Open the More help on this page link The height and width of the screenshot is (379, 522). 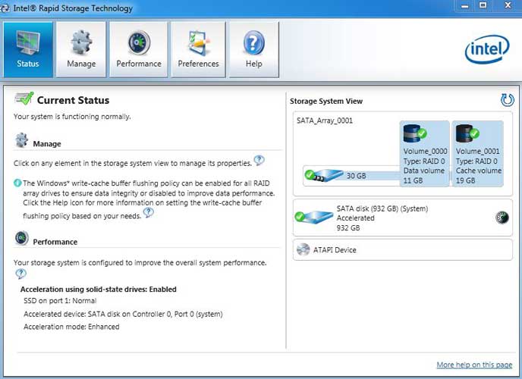pyautogui.click(x=474, y=365)
